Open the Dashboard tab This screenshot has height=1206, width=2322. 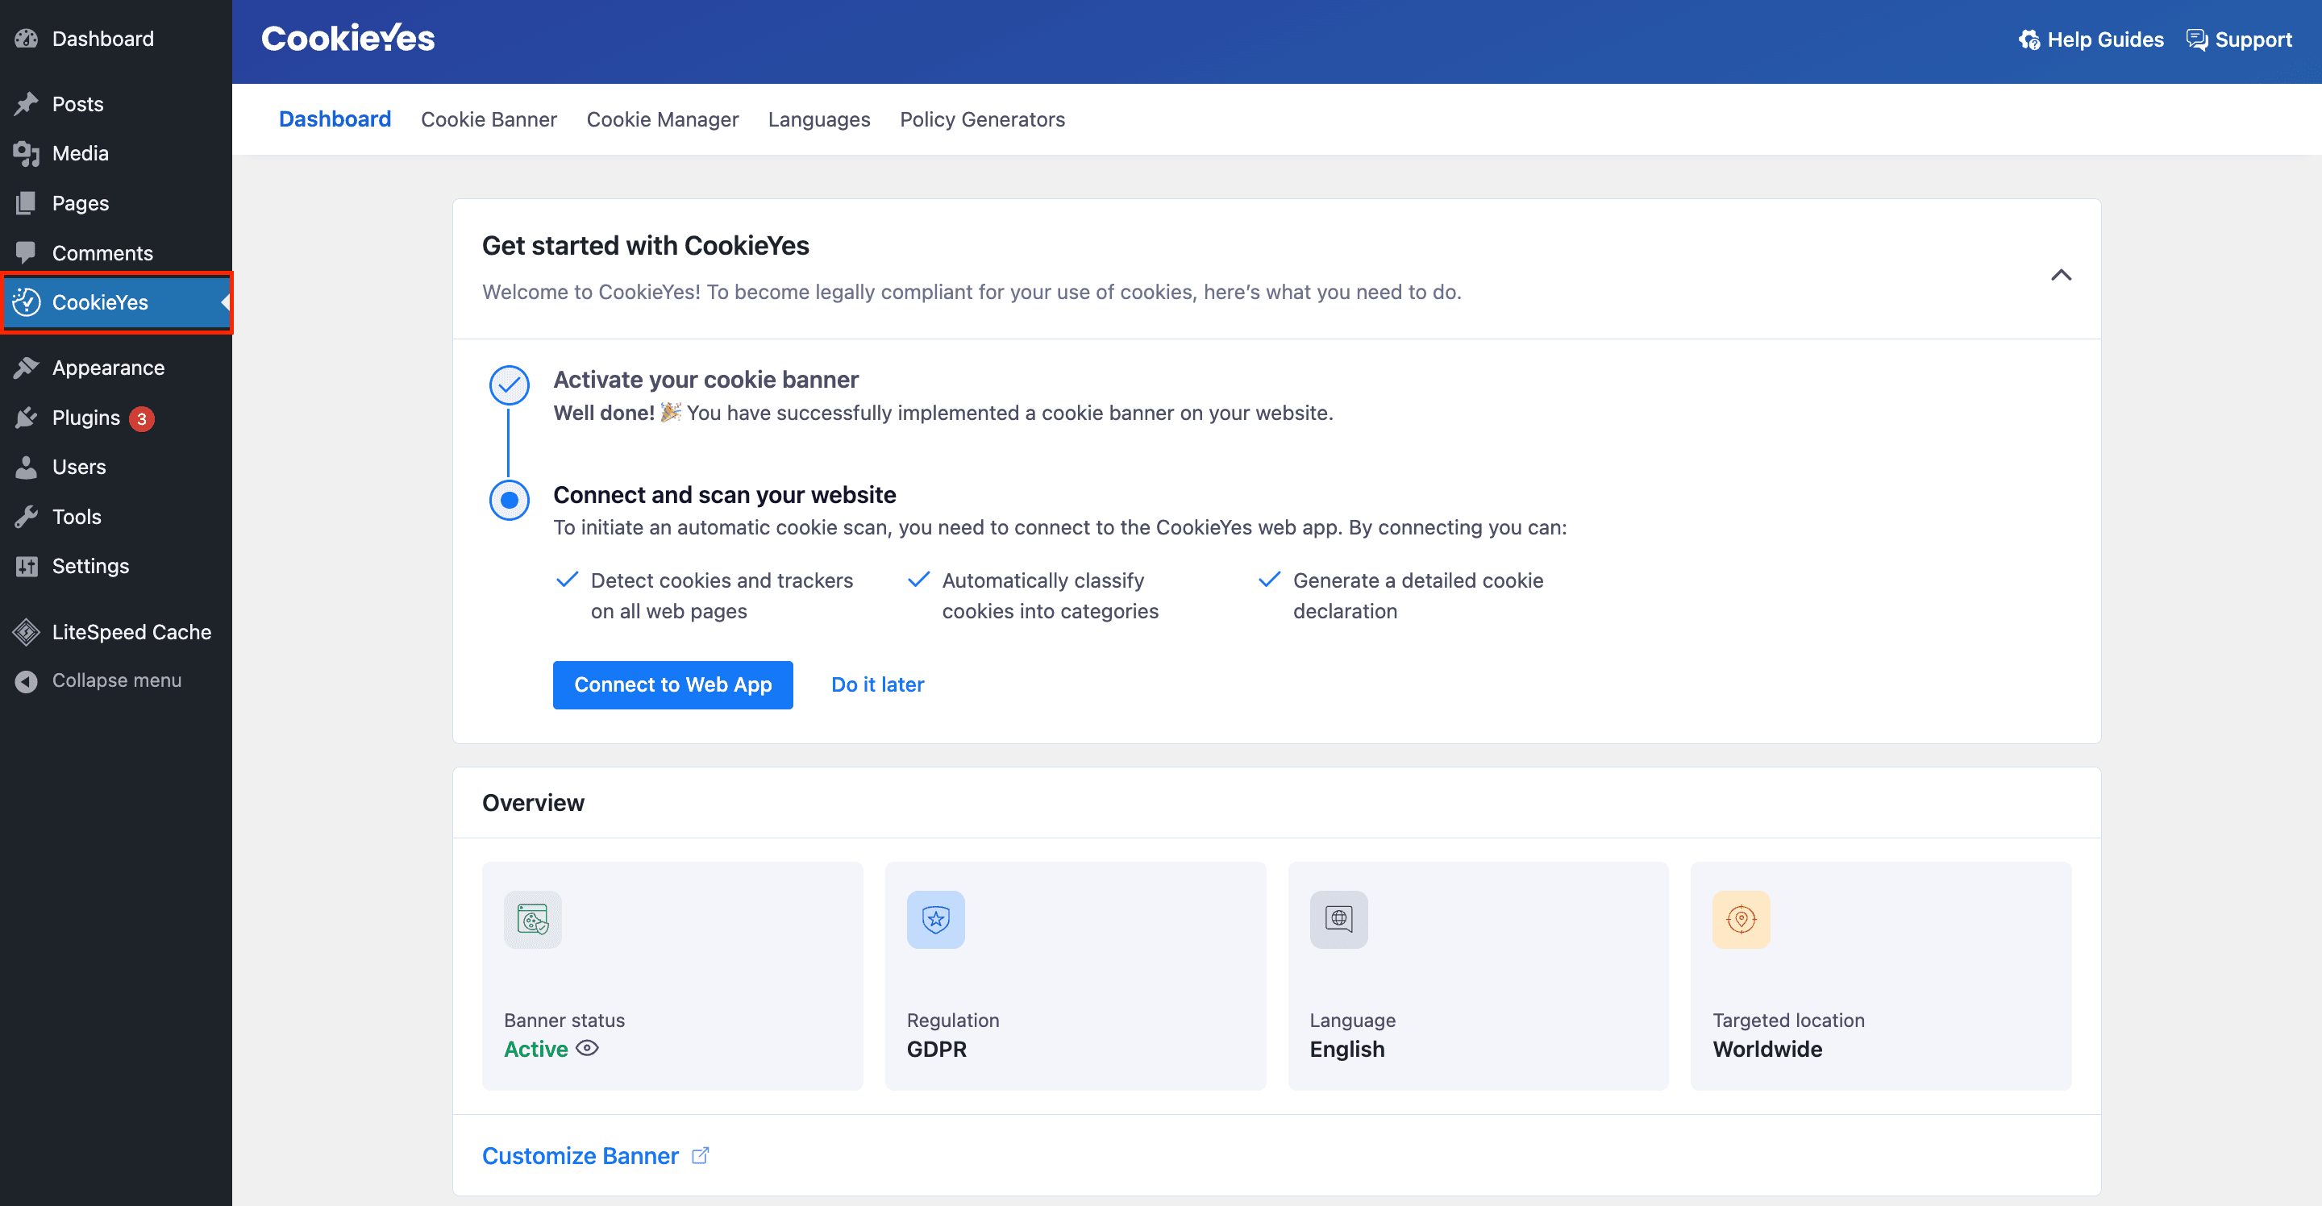tap(335, 119)
